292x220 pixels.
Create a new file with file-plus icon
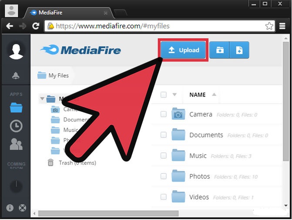(x=239, y=50)
